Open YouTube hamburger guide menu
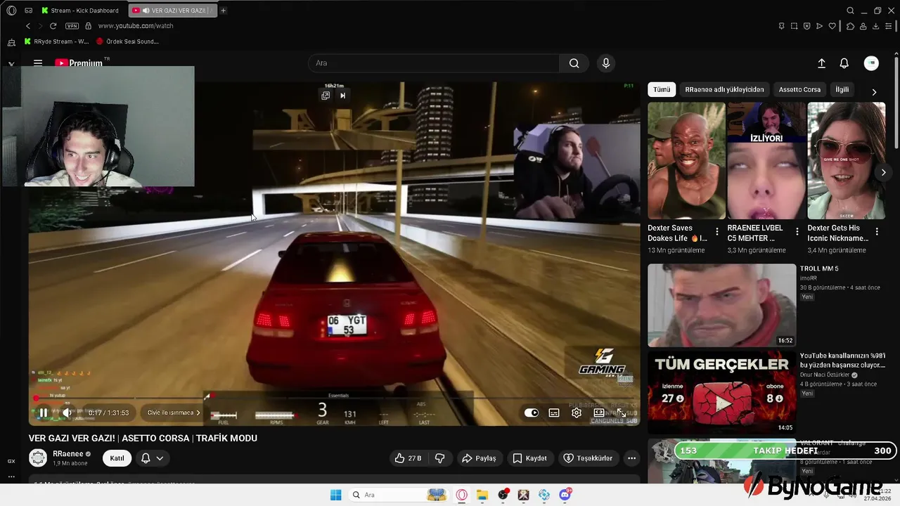The height and width of the screenshot is (506, 900). click(x=38, y=63)
